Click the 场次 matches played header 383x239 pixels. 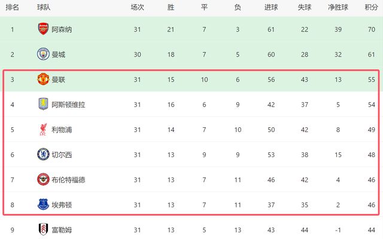(137, 8)
